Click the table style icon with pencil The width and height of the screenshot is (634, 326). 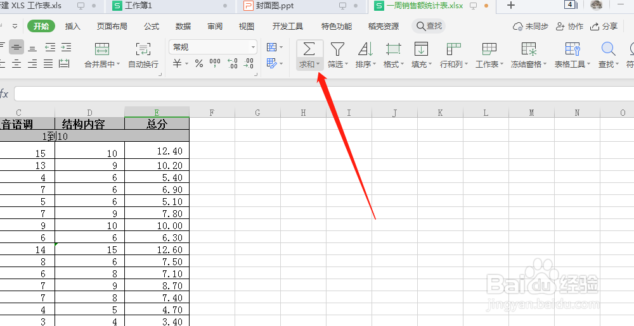point(272,63)
